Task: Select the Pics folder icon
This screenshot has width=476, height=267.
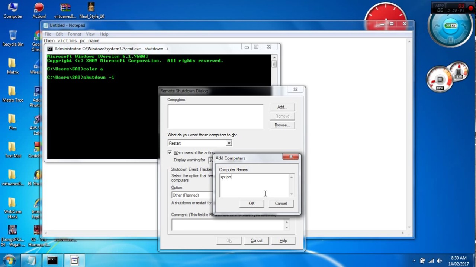Action: coord(13,122)
